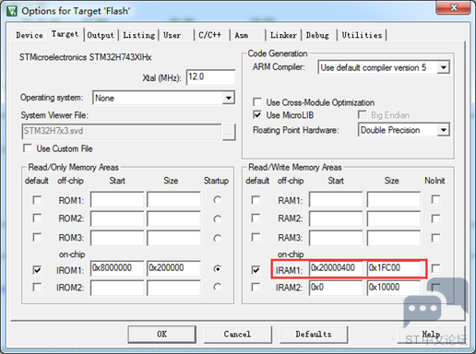Switch to the Device tab
Viewport: 476px width, 354px height.
pyautogui.click(x=30, y=35)
